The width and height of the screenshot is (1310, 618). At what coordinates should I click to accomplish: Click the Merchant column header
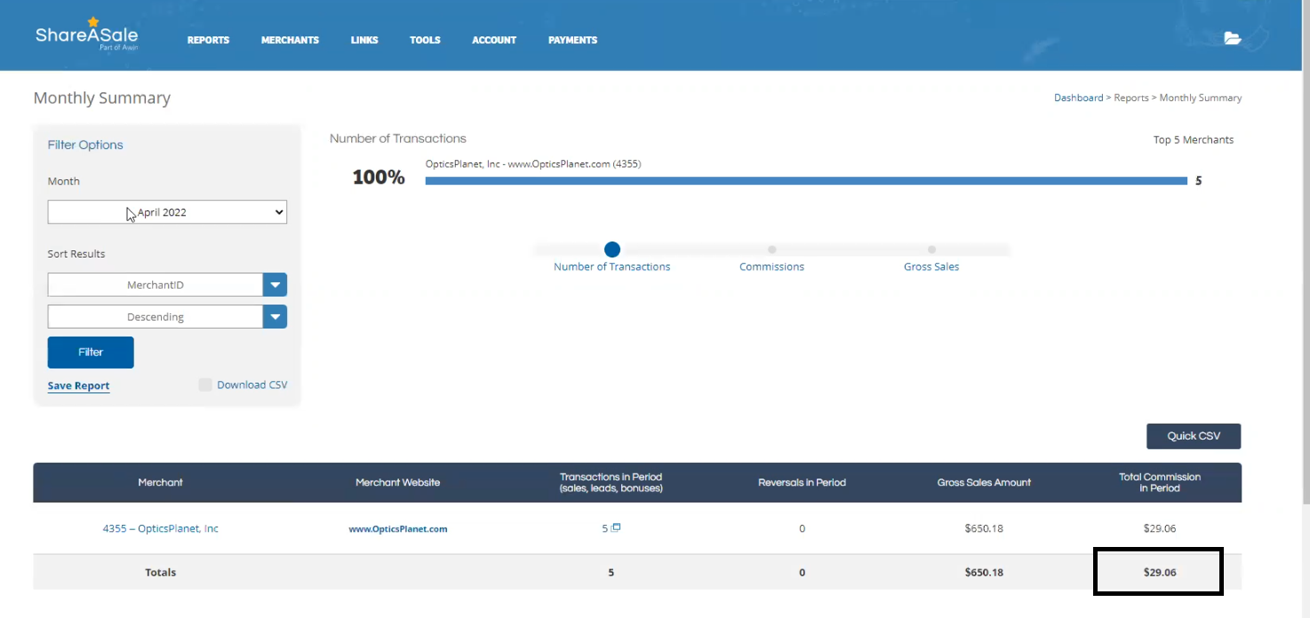click(x=160, y=482)
